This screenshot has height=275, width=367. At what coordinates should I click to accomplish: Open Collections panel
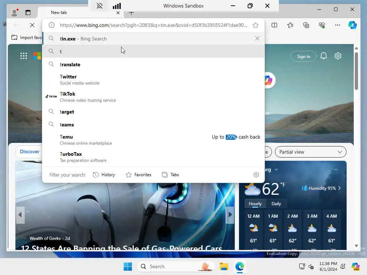coord(306,25)
